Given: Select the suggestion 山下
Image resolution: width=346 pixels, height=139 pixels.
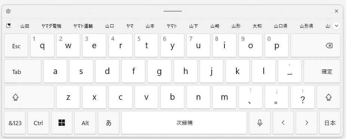Looking at the screenshot, I should click(193, 26).
